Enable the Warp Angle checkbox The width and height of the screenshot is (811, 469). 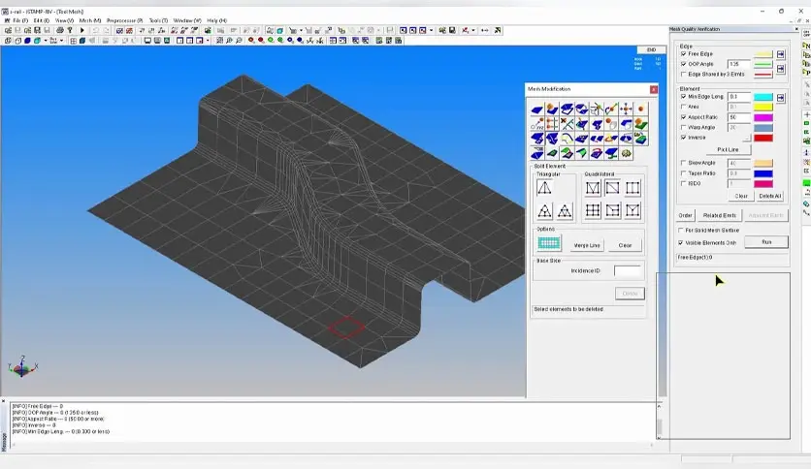pyautogui.click(x=684, y=127)
